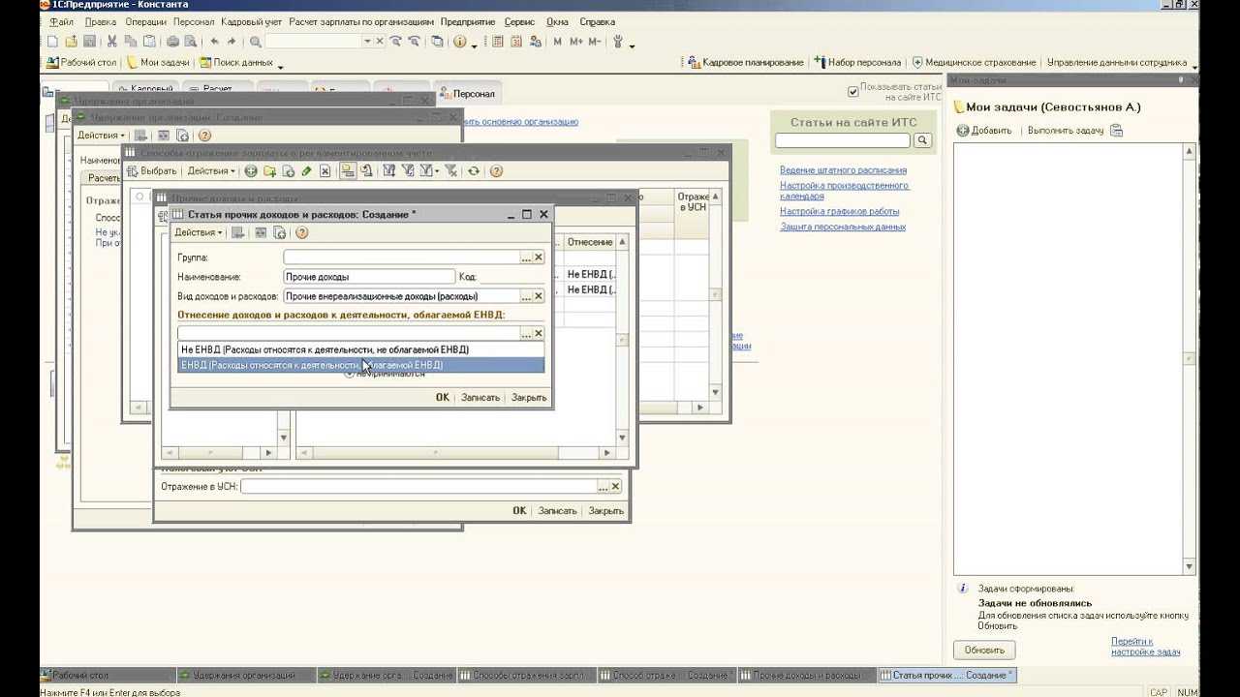Click the Refresh icon in Способы отражения toolbar
The width and height of the screenshot is (1240, 697).
tap(474, 170)
